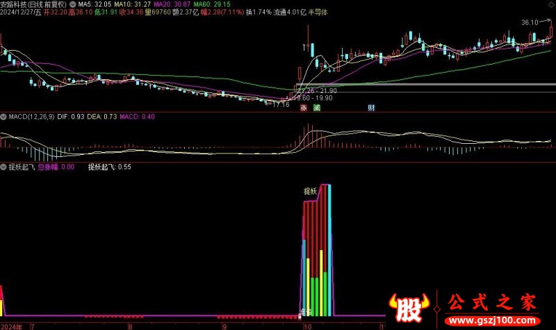Open dropdown next to 安路科技 chart title
This screenshot has height=330, width=556.
click(73, 5)
